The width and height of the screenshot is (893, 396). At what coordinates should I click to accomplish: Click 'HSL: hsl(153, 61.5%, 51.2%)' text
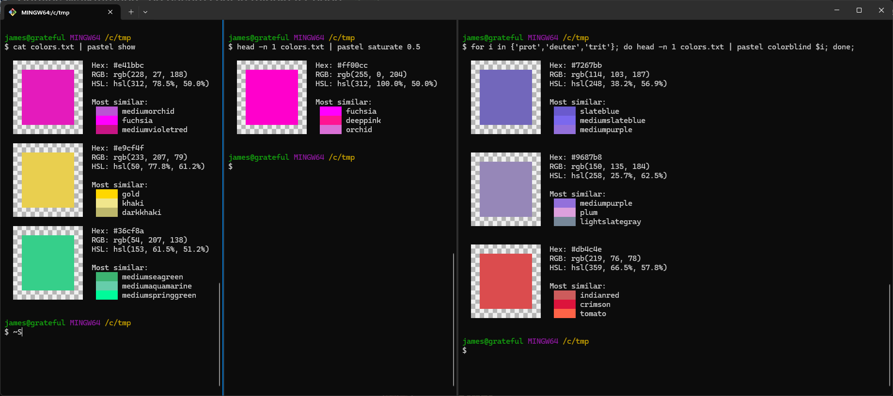click(150, 249)
